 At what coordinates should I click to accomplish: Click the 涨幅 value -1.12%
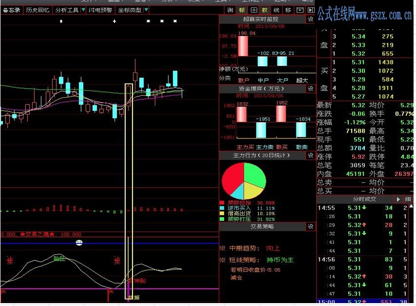[355, 123]
